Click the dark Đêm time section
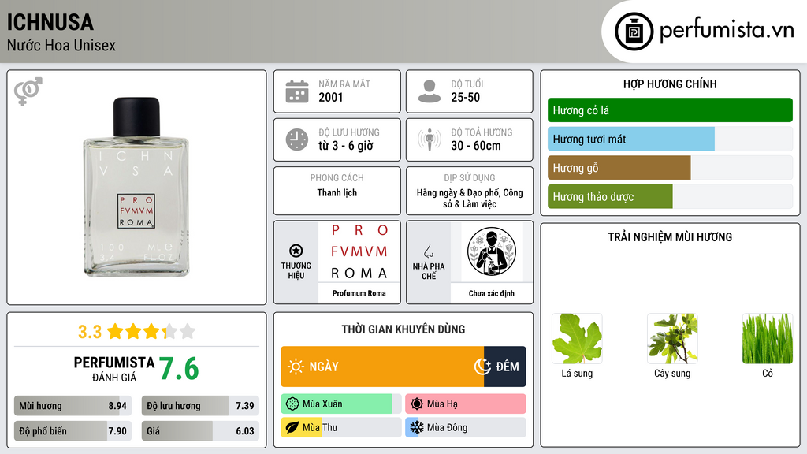The width and height of the screenshot is (807, 454). (x=505, y=367)
